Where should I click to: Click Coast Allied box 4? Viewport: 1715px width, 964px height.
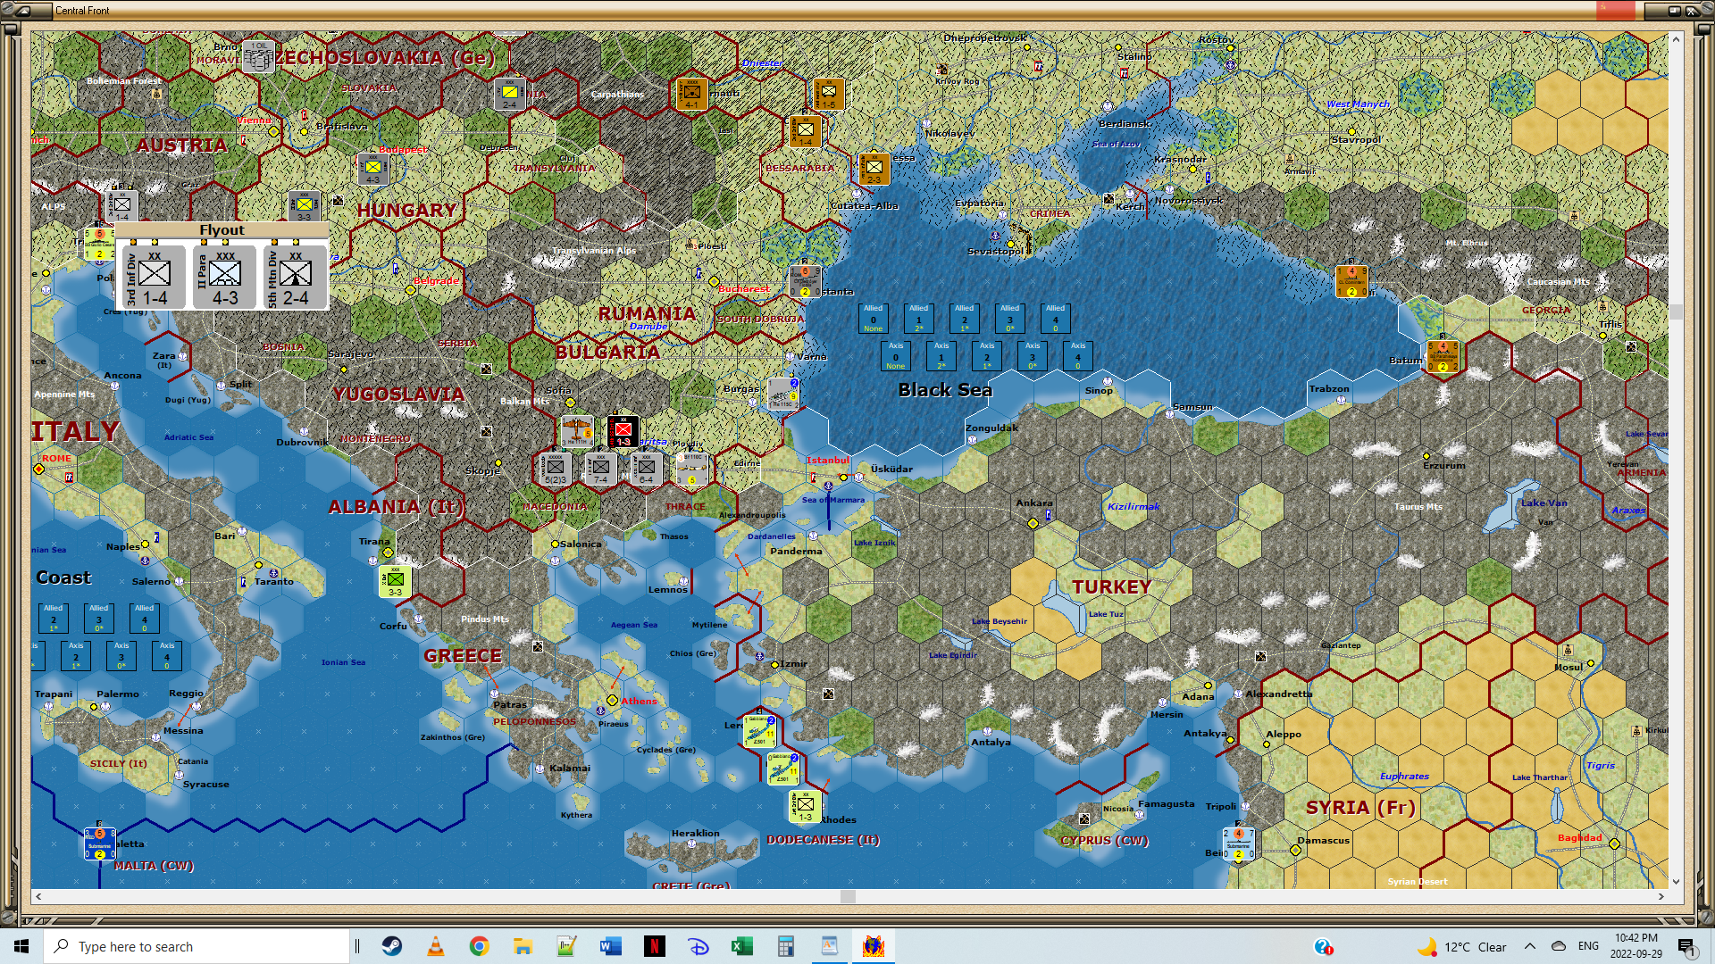(144, 619)
